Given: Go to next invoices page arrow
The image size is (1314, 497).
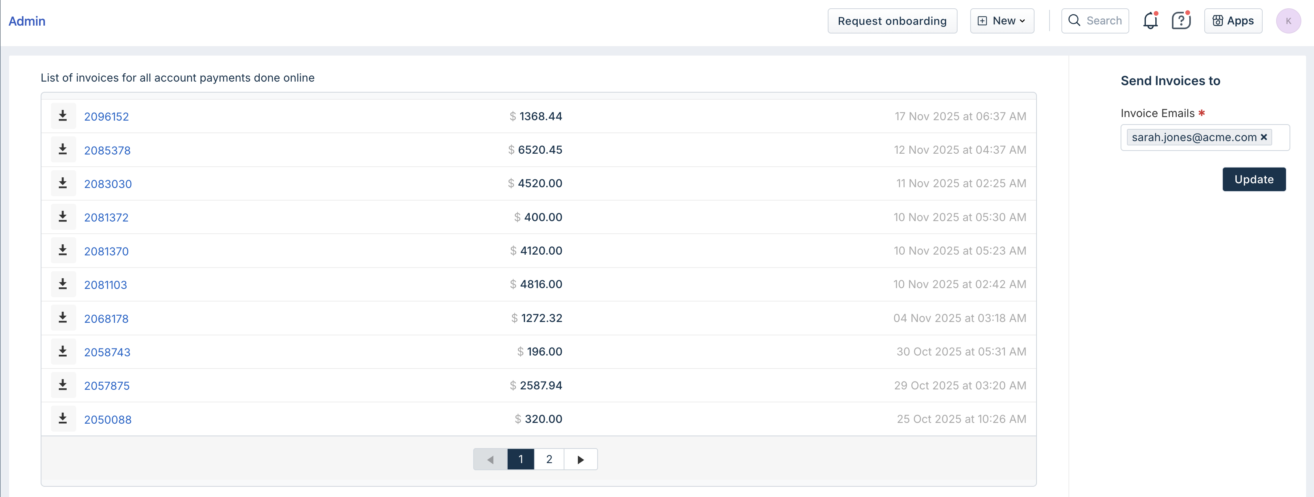Looking at the screenshot, I should pyautogui.click(x=581, y=459).
